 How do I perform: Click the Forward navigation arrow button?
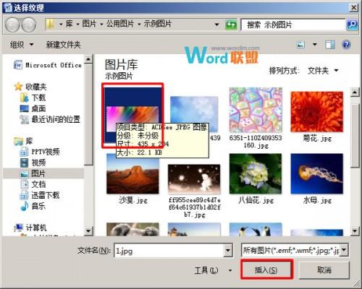29,25
